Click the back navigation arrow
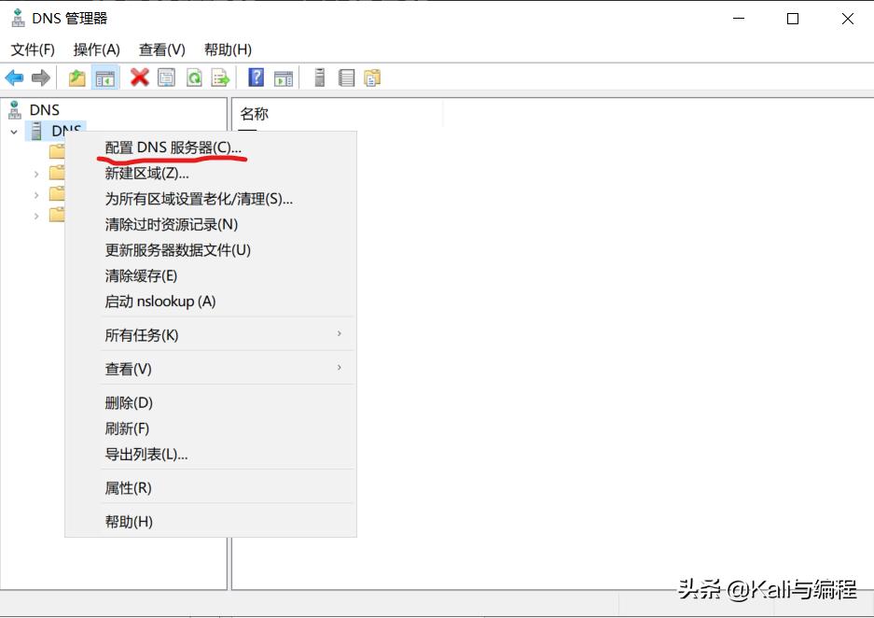The height and width of the screenshot is (618, 874). coord(14,77)
